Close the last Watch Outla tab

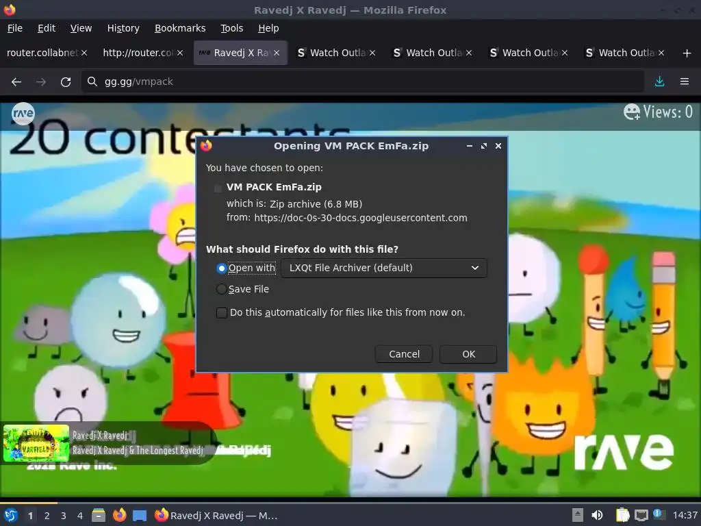[661, 53]
